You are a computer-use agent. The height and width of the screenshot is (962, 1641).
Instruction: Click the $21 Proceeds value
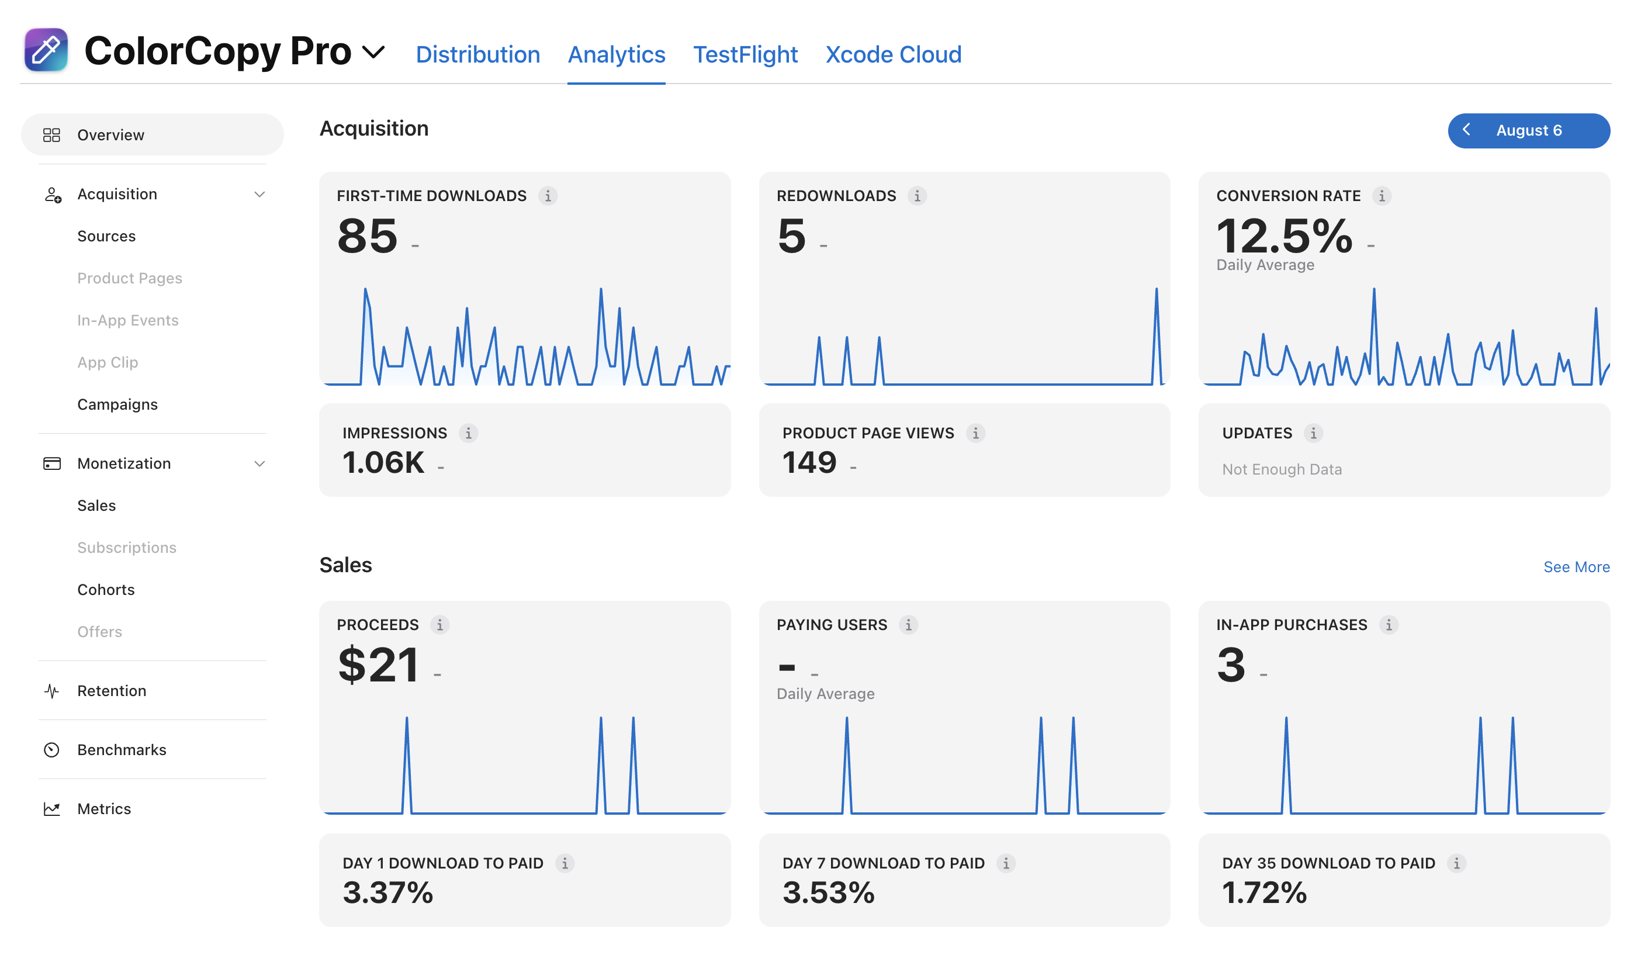(x=378, y=665)
